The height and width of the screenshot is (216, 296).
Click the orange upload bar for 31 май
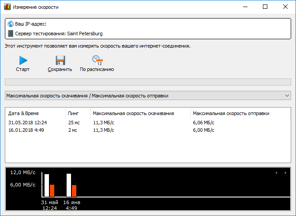pos(52,190)
